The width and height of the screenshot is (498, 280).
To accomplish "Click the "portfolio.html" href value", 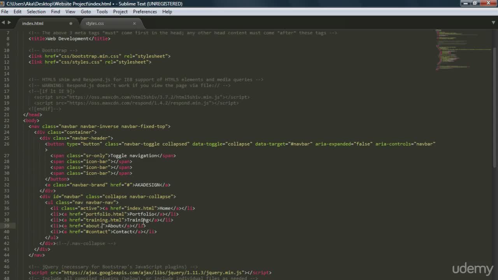I will [105, 214].
